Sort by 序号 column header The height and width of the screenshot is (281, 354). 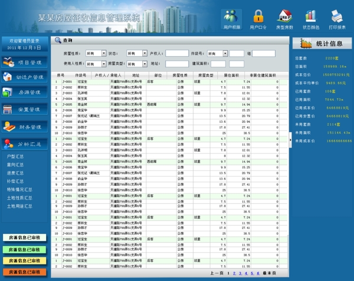pos(61,75)
